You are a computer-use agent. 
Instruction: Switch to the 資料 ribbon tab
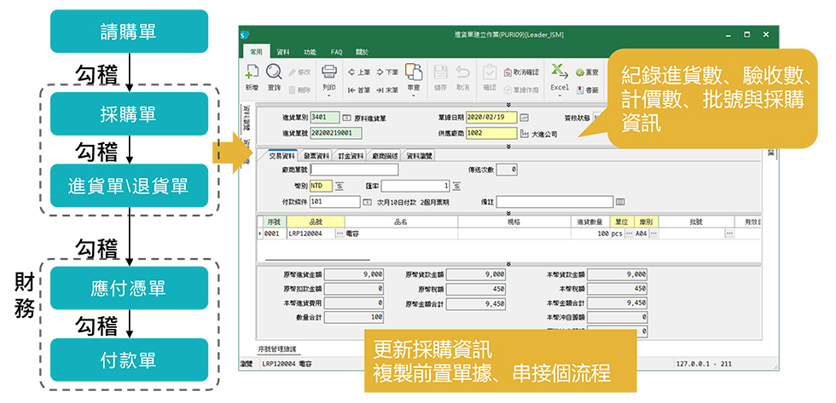283,52
